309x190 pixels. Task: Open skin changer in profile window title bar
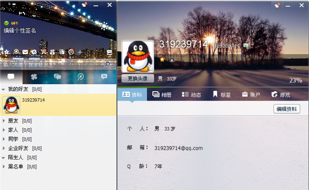(277, 5)
